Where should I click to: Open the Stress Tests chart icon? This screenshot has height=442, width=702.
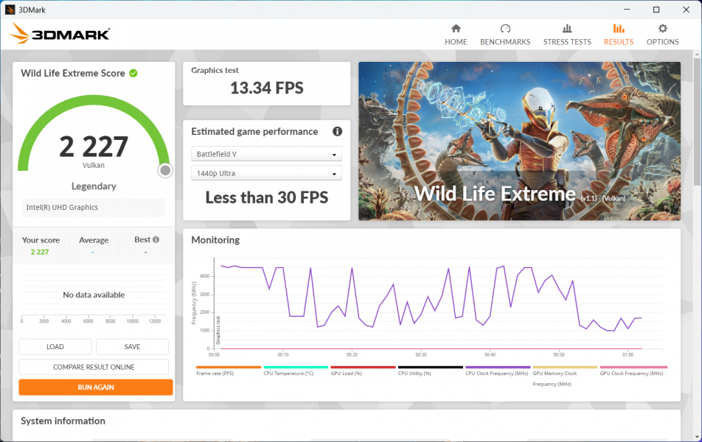click(x=567, y=29)
